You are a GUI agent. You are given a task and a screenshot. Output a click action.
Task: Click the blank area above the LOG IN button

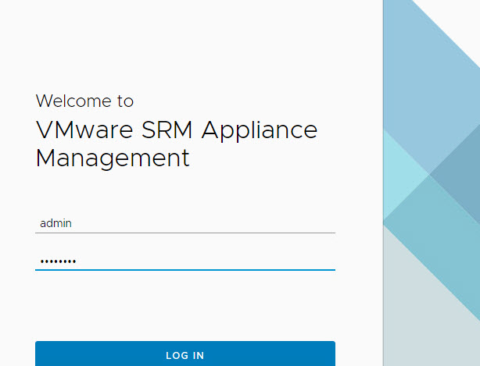coord(184,308)
